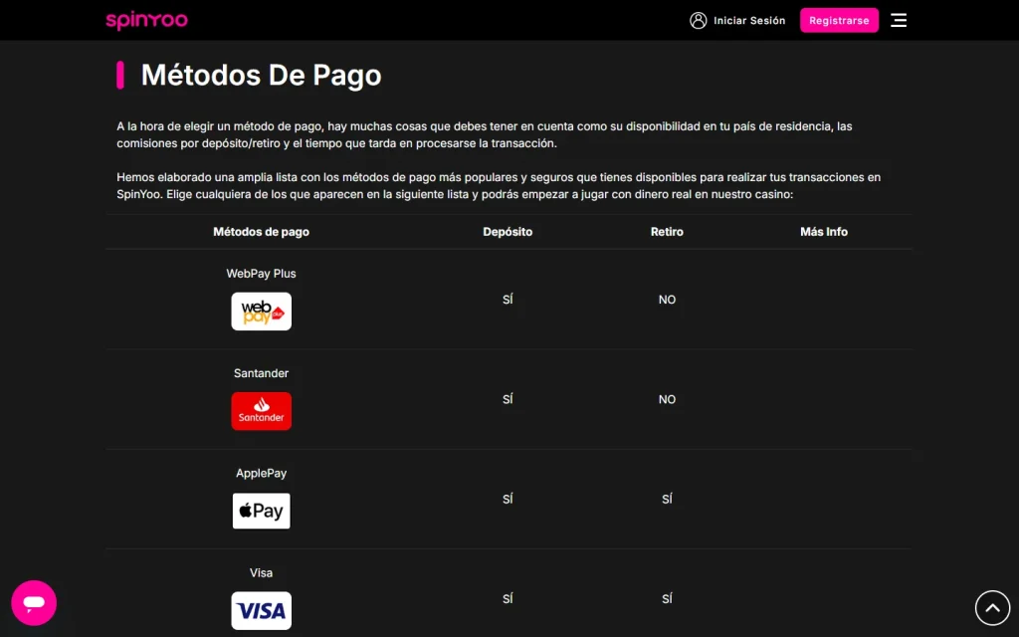Click the ApplePay label text
This screenshot has height=637, width=1019.
click(x=262, y=473)
